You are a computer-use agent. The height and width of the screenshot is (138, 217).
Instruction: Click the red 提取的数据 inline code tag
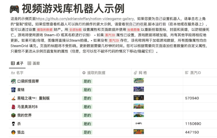pyautogui.click(x=45, y=30)
